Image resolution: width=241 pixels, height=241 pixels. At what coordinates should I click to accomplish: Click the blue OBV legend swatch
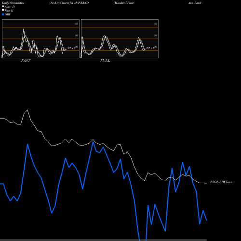3,14
